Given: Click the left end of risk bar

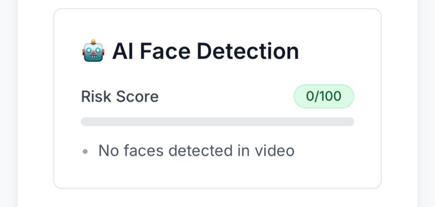Looking at the screenshot, I should coord(85,122).
